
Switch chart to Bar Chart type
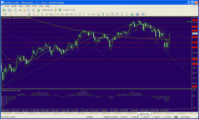(x=99, y=14)
